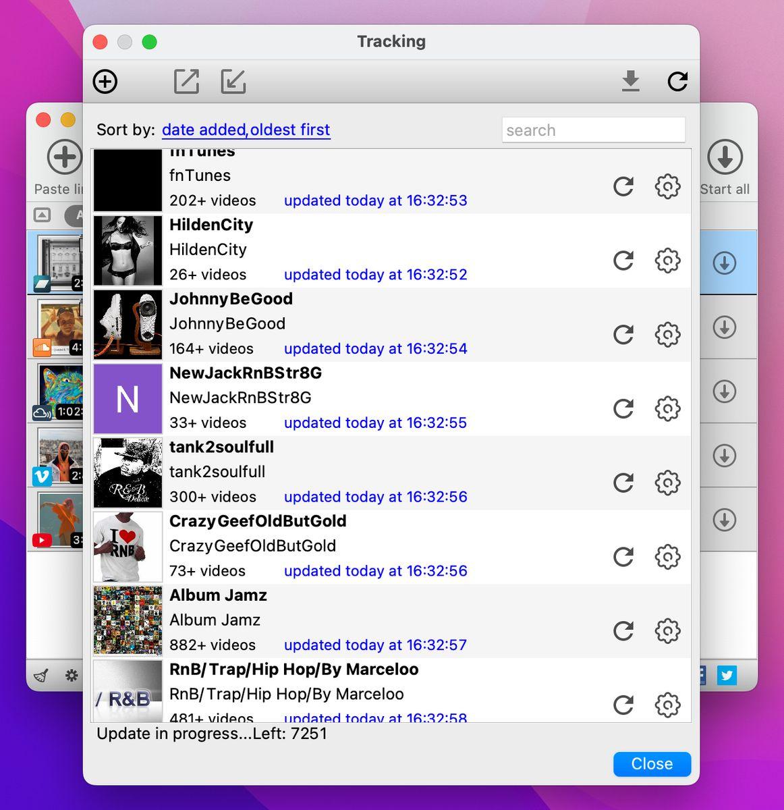The width and height of the screenshot is (784, 810).
Task: Open settings gear for Album Jamz
Action: (x=667, y=631)
